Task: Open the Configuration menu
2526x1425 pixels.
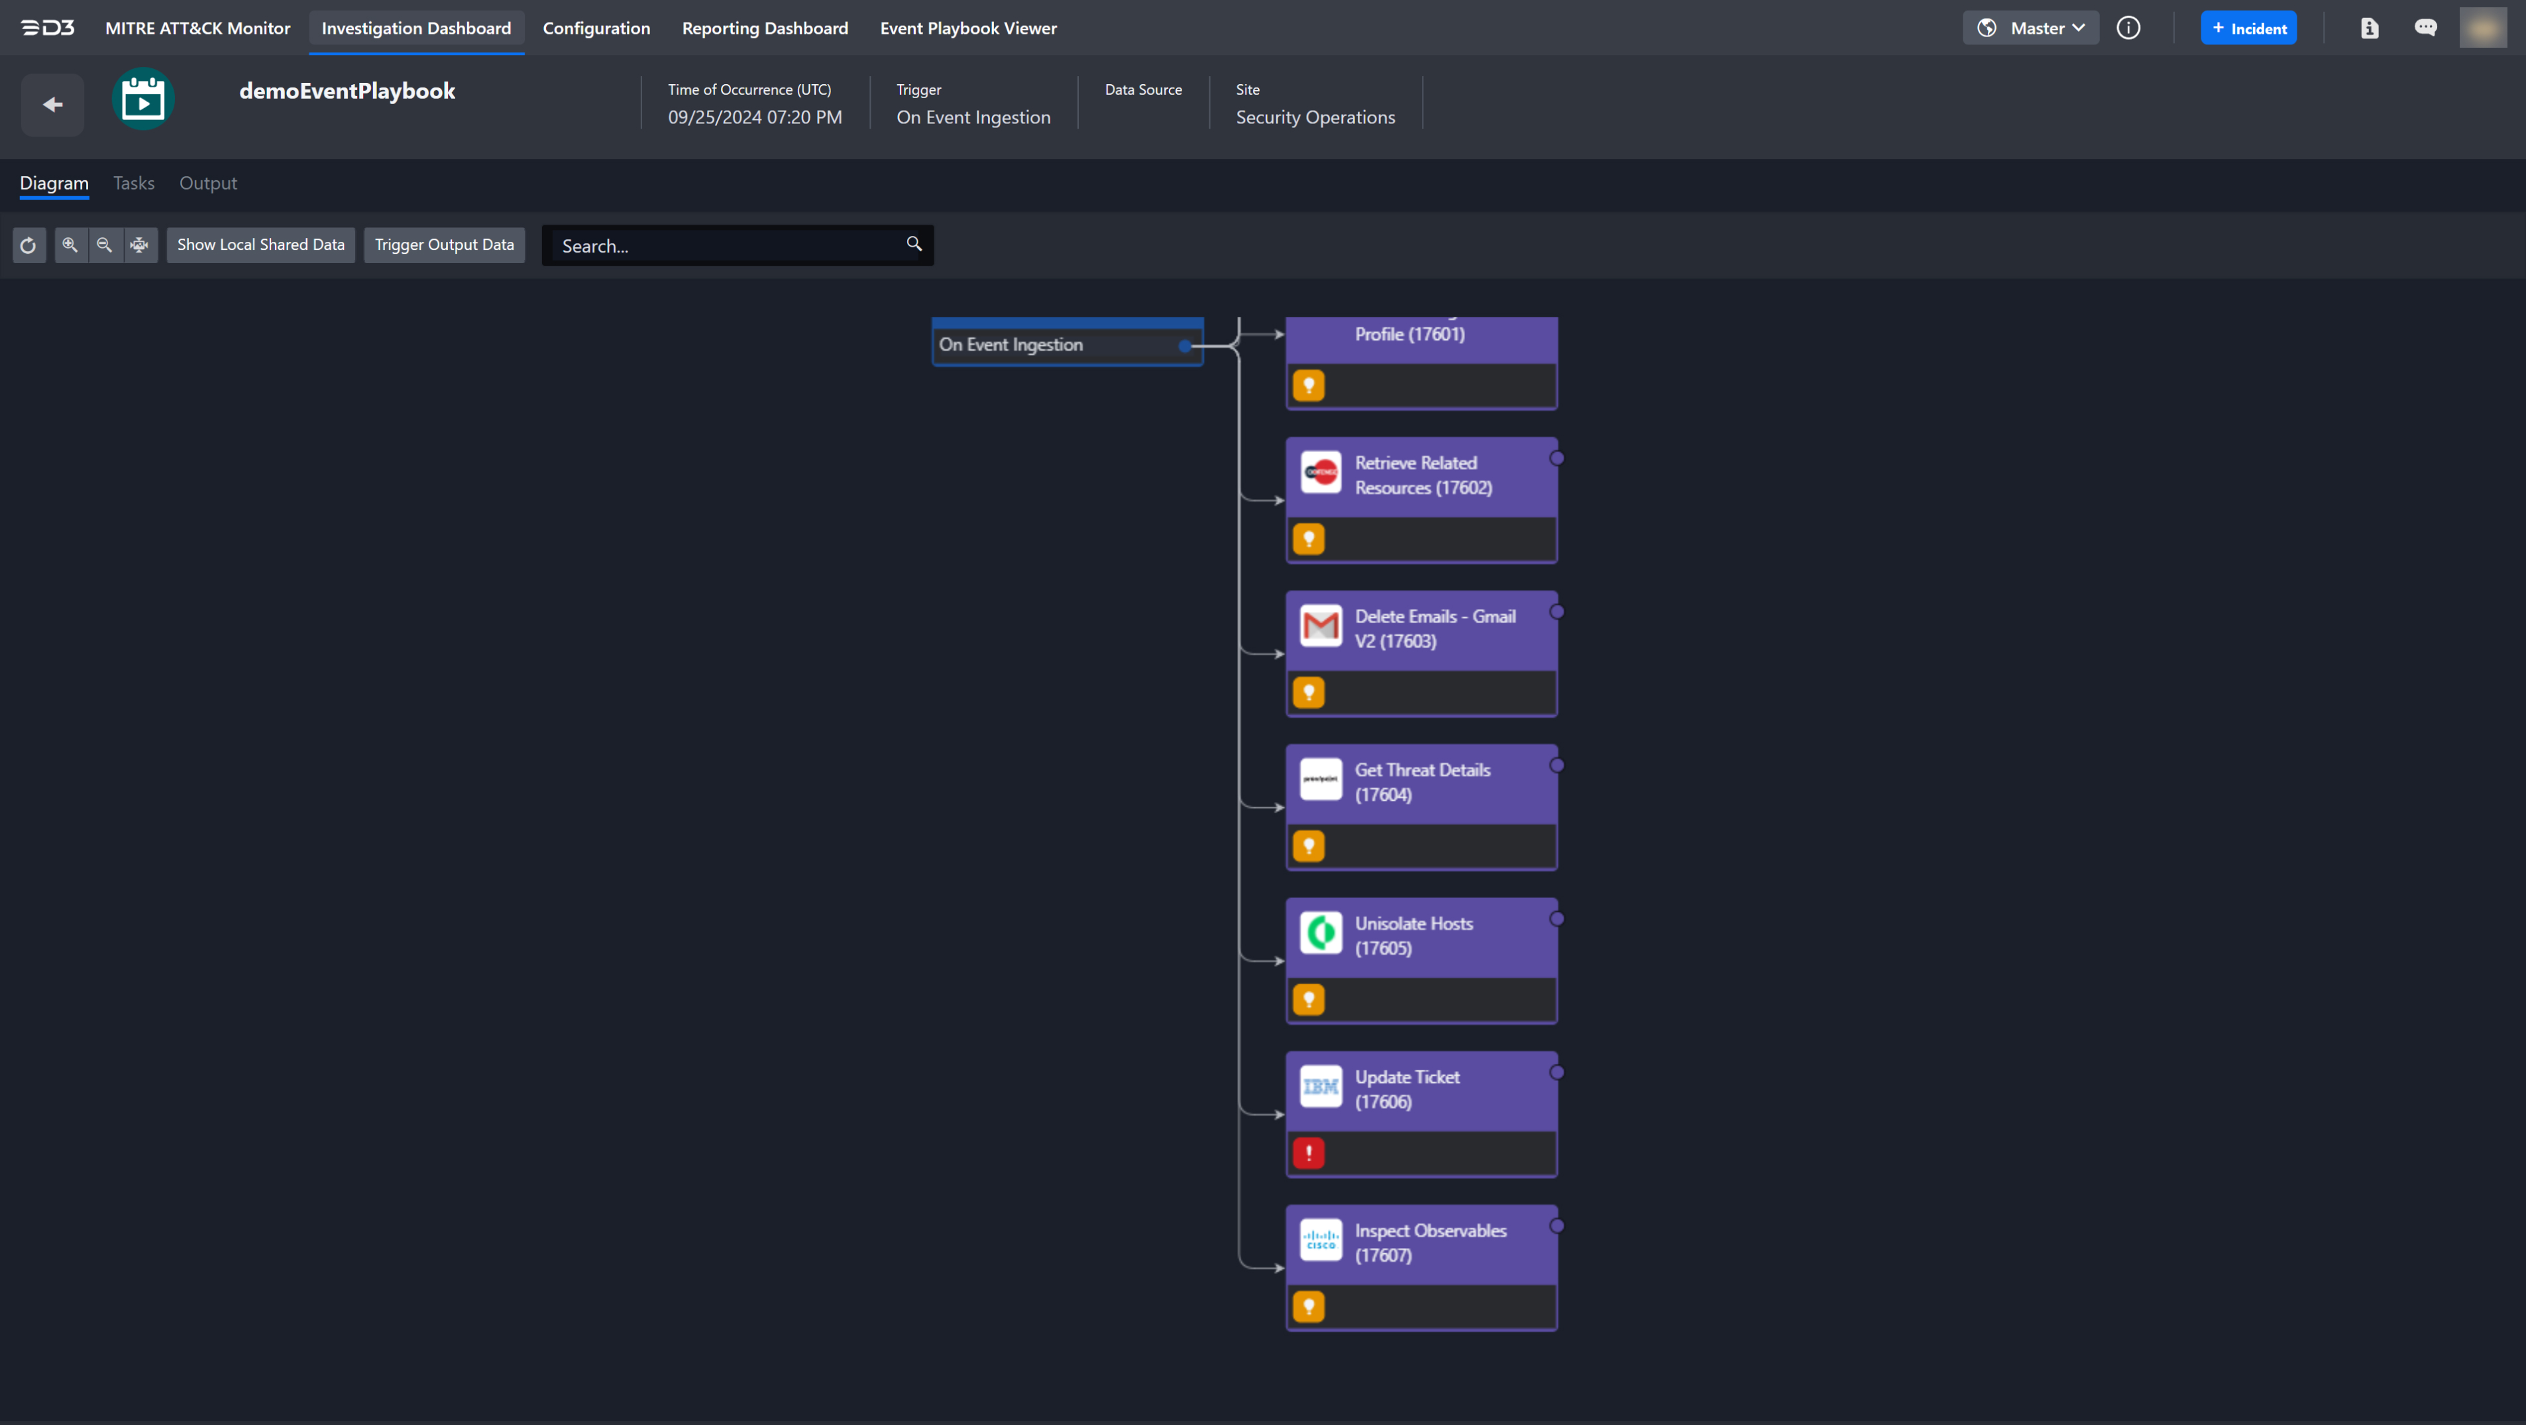Action: pyautogui.click(x=596, y=28)
